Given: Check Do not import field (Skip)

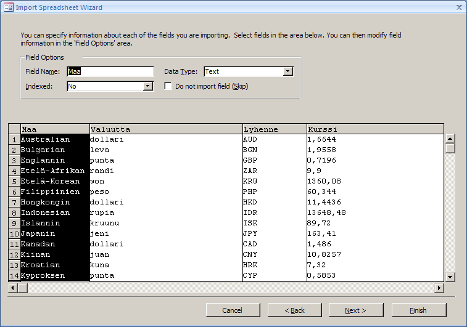Looking at the screenshot, I should (168, 86).
